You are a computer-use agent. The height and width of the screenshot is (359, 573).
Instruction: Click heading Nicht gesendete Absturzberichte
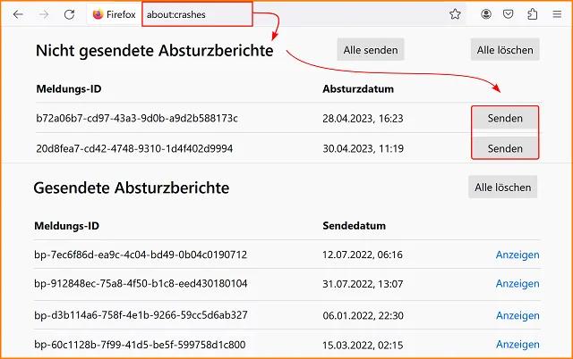click(x=155, y=50)
